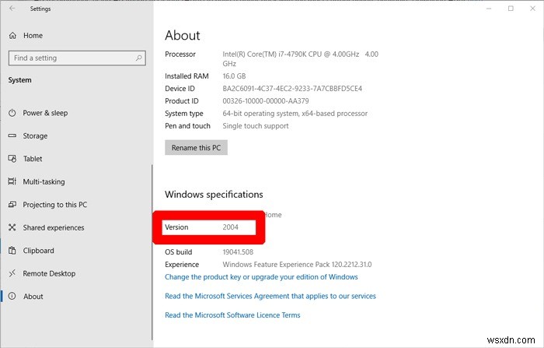This screenshot has width=544, height=348.
Task: Minimize the Settings window
Action: pyautogui.click(x=489, y=9)
